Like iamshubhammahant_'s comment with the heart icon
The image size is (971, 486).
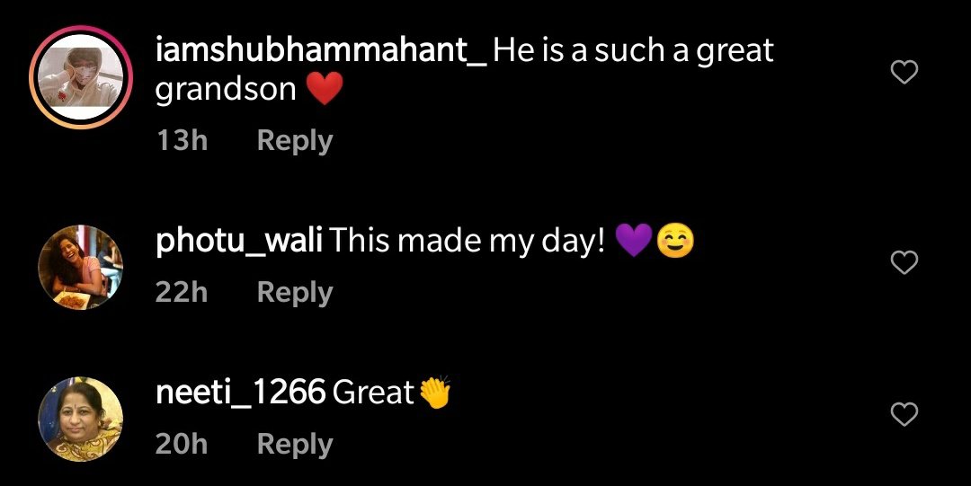pos(904,73)
